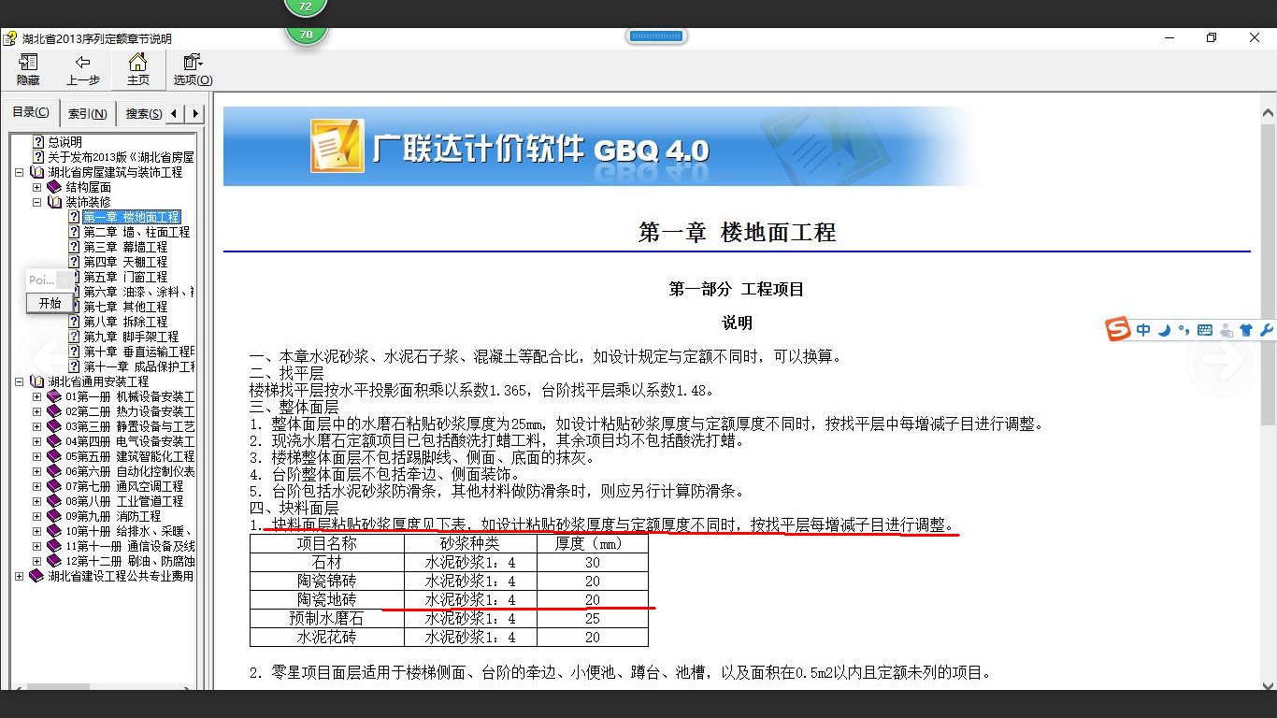1277x718 pixels.
Task: Open the 主页 (Home) toolbar button
Action: [137, 69]
